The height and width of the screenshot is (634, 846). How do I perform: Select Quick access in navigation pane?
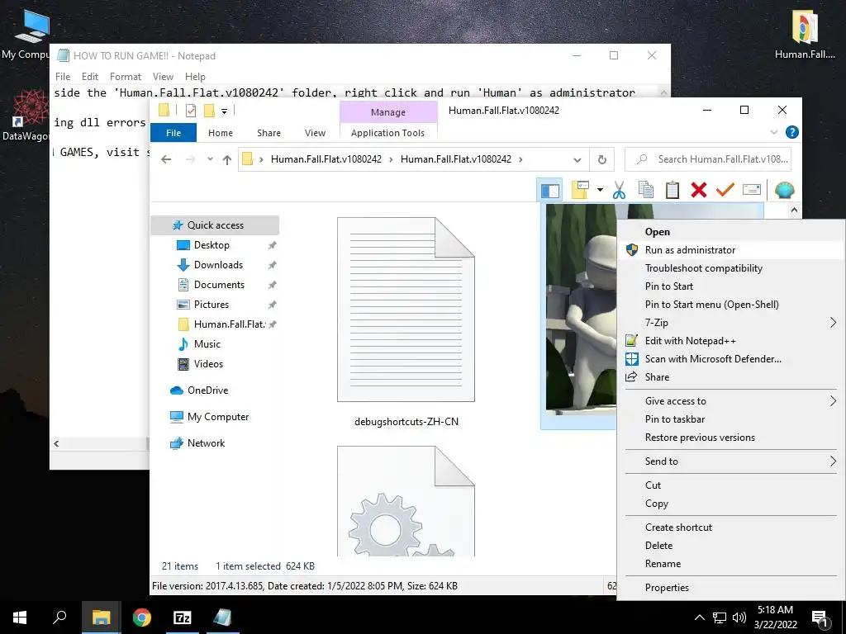coord(215,225)
